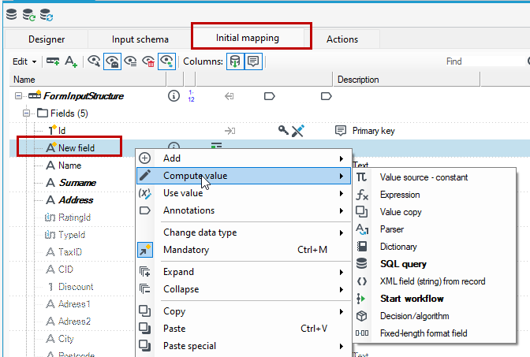Viewport: 530px width, 357px height.
Task: Open the Actions tab
Action: [x=342, y=39]
